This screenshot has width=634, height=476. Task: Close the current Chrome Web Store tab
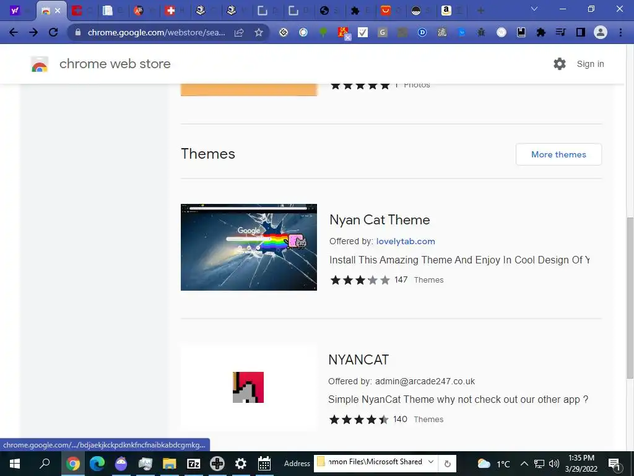(58, 11)
